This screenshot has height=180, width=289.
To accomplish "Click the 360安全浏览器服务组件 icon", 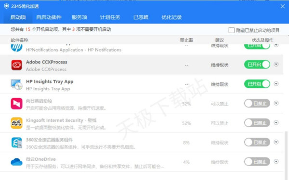I will click(16, 143).
